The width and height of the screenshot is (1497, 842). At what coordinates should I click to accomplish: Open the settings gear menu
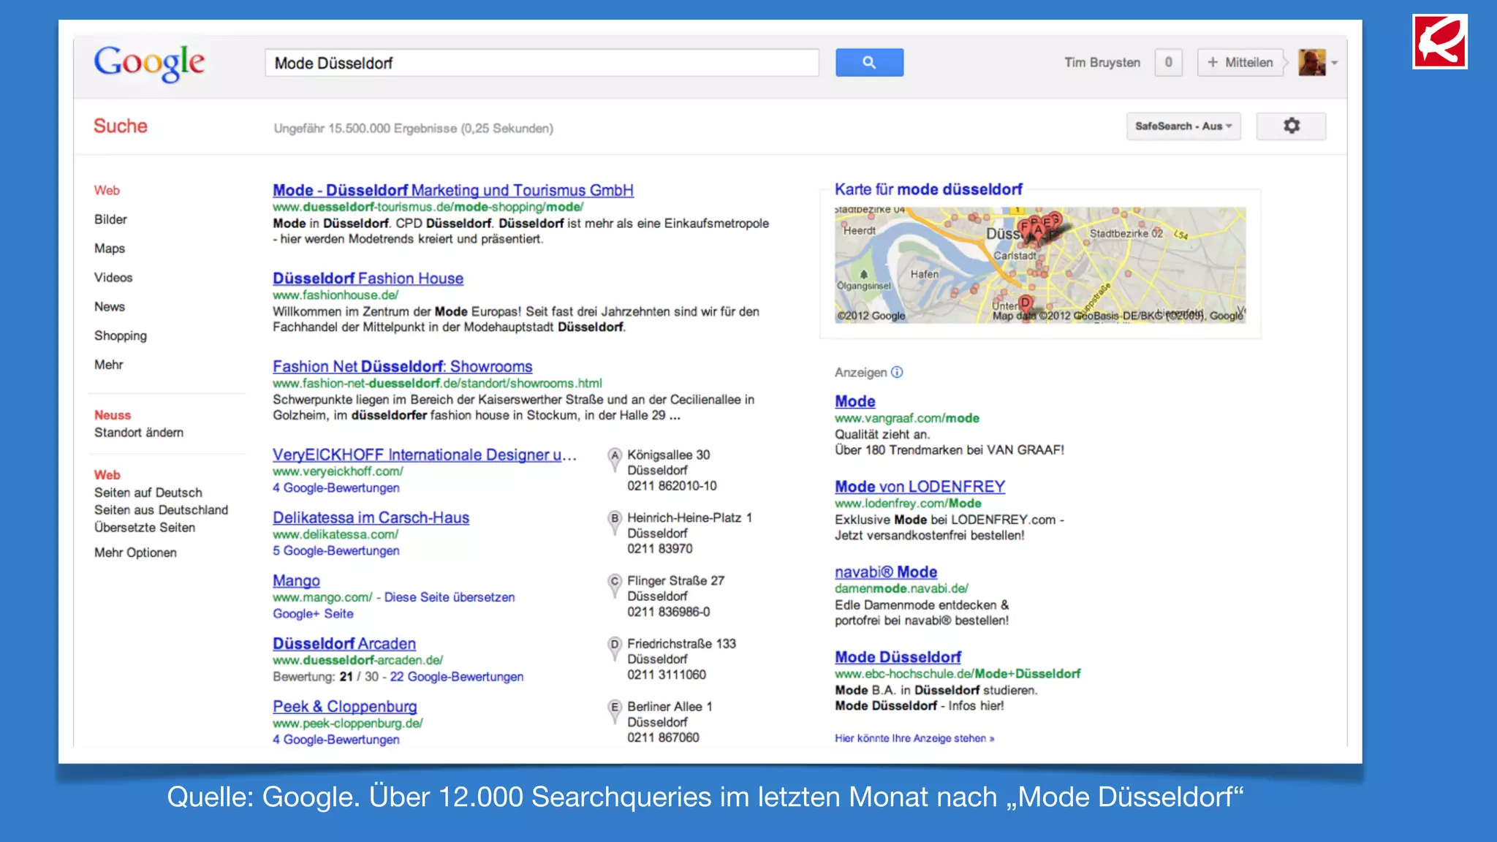[1291, 126]
